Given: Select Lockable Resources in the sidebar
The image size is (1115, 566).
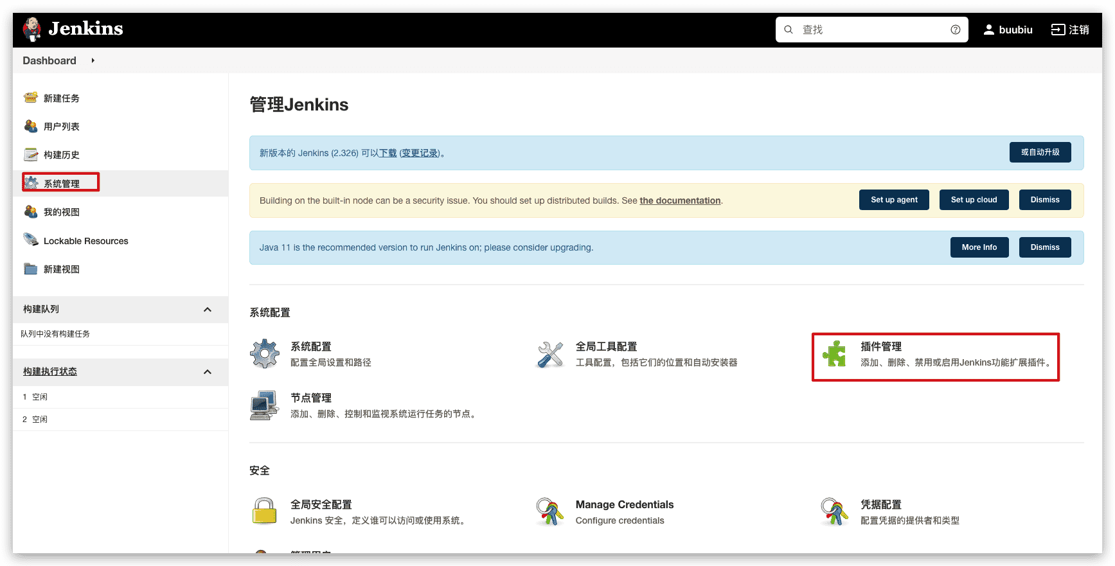Looking at the screenshot, I should point(85,241).
